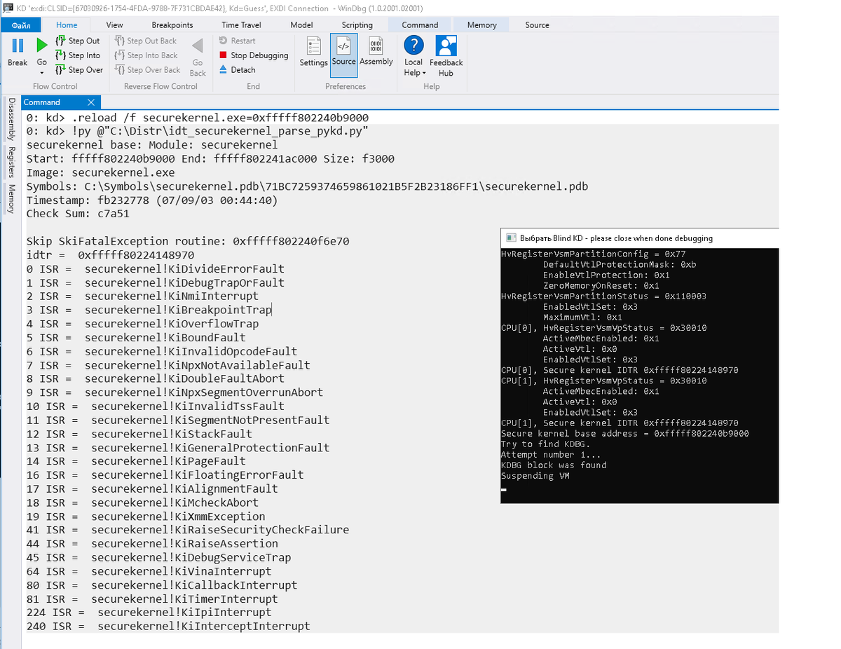The width and height of the screenshot is (841, 649).
Task: Click the !py idt_securekernel_parse_pykd.py command line
Action: click(198, 131)
